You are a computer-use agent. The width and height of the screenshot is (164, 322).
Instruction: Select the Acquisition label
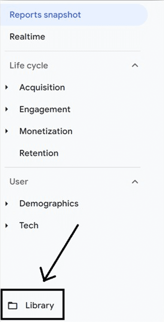click(x=42, y=87)
